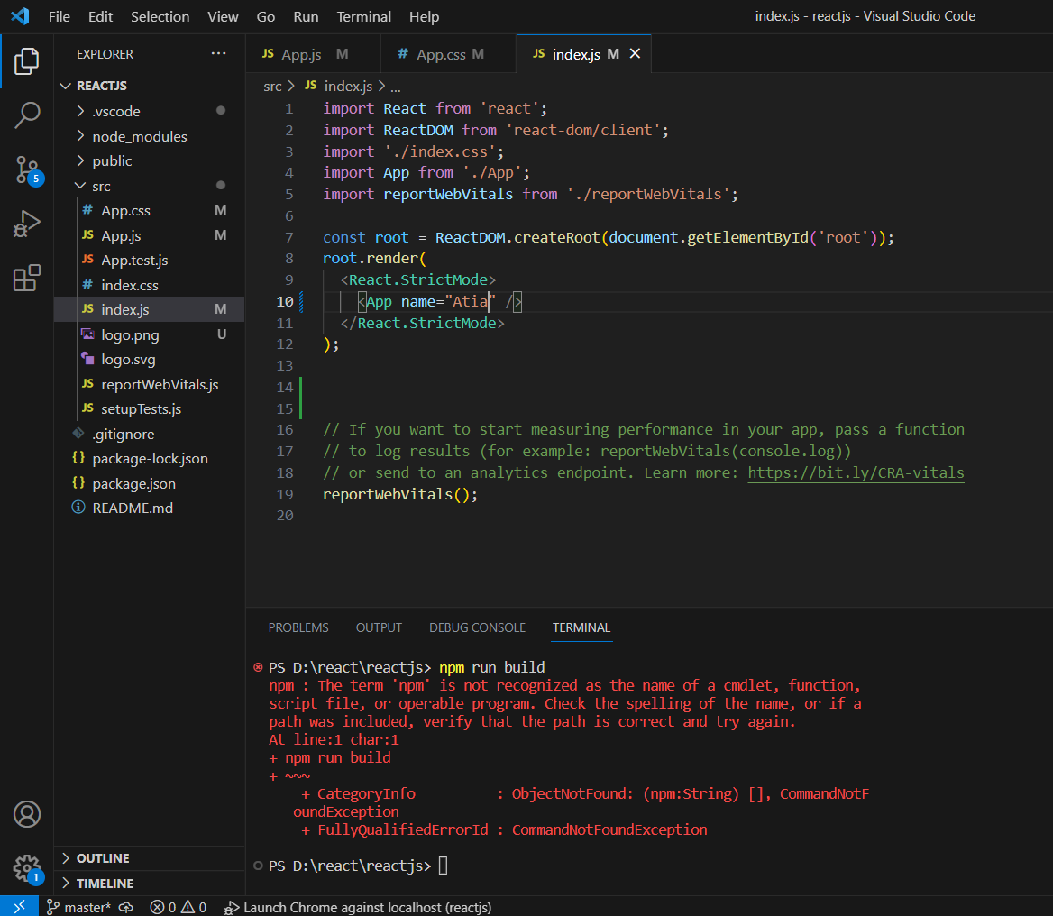Click the master* branch indicator in status bar
1053x916 pixels.
pyautogui.click(x=78, y=907)
